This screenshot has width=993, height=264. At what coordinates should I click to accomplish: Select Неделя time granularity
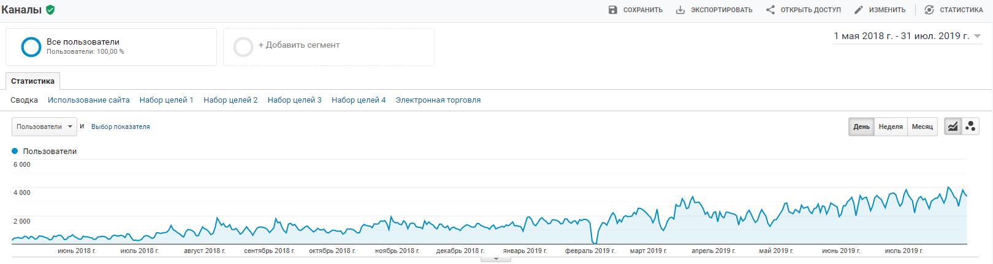(891, 127)
